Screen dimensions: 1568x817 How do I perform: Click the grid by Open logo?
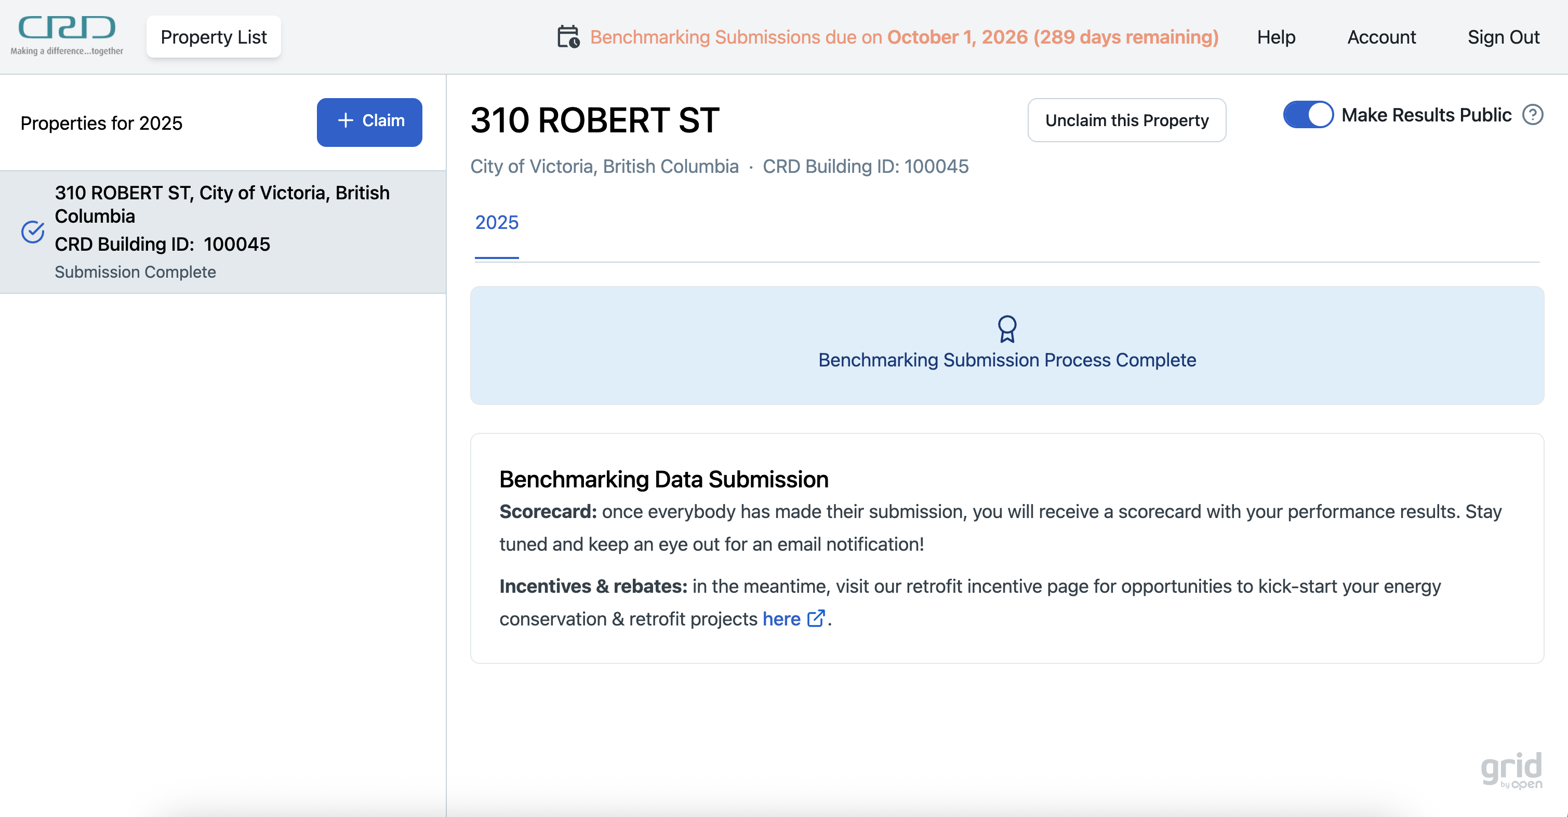(1511, 770)
